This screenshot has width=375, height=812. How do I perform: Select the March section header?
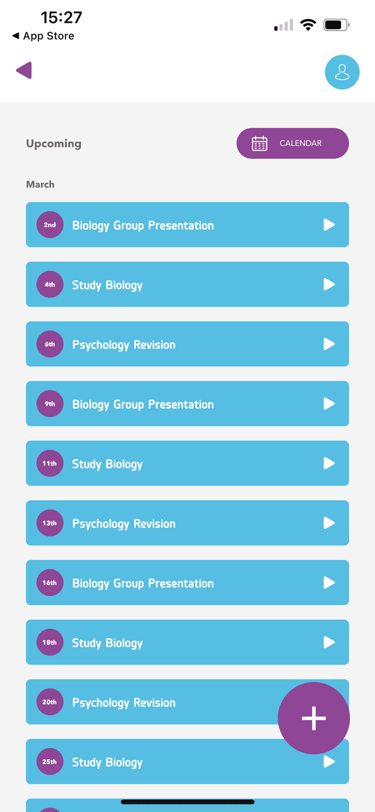(x=40, y=184)
